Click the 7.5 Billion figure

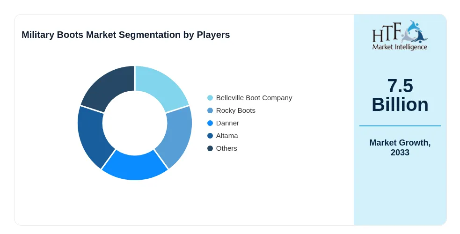(400, 95)
